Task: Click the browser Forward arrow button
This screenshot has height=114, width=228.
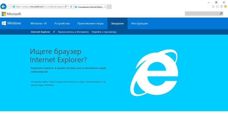Action: click(9, 7)
